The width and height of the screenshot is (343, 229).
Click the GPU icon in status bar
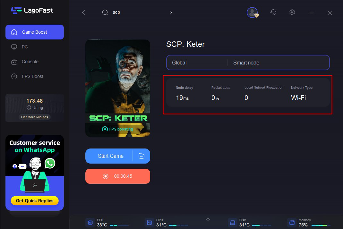[x=150, y=223]
